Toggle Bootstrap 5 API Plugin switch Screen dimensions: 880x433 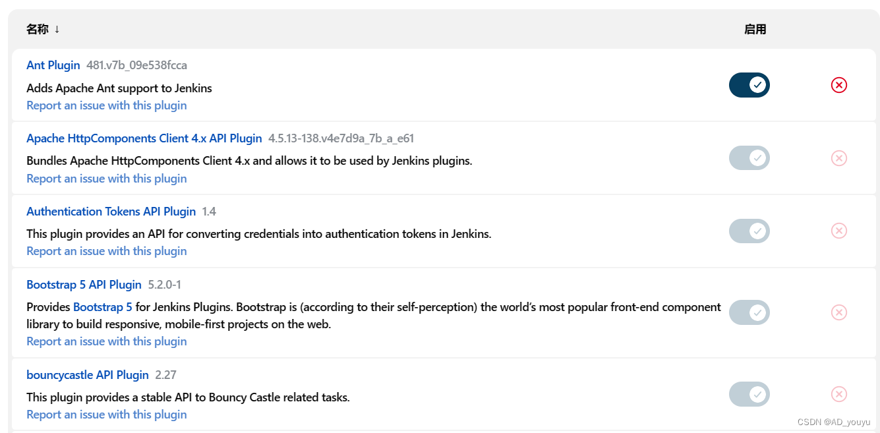(749, 312)
